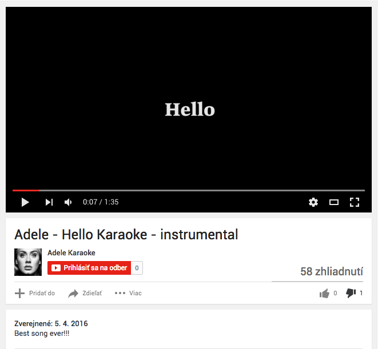Click the 58 zhliadnutí view count

pyautogui.click(x=332, y=271)
